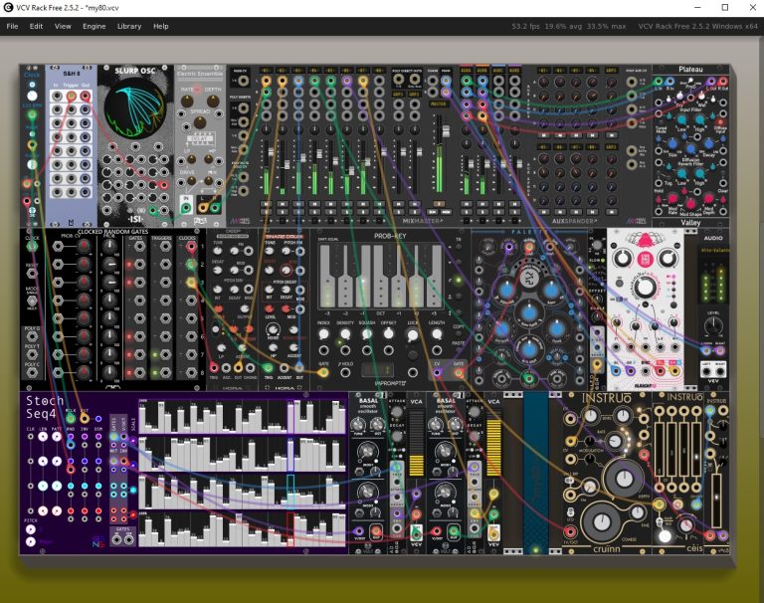Mute MixMaster track 8
Viewport: 764px width, 603px height.
[x=379, y=204]
